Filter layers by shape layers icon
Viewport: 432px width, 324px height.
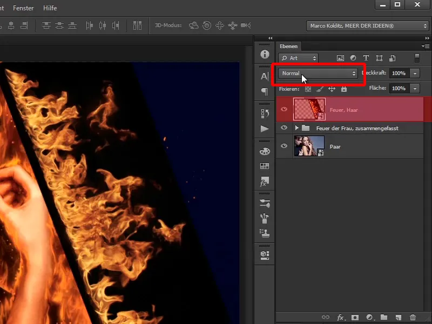pyautogui.click(x=379, y=58)
